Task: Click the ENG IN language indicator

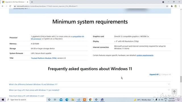Action: (x=166, y=100)
